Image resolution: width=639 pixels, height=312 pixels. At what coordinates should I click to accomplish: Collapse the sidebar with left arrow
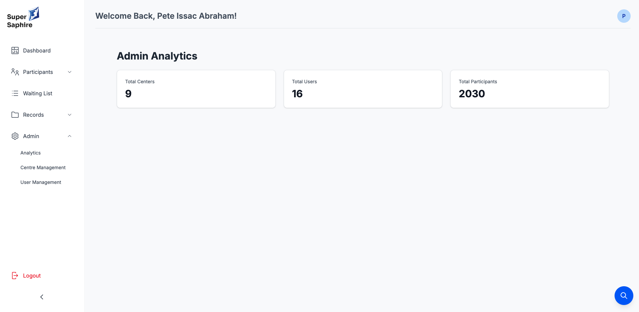(x=42, y=297)
